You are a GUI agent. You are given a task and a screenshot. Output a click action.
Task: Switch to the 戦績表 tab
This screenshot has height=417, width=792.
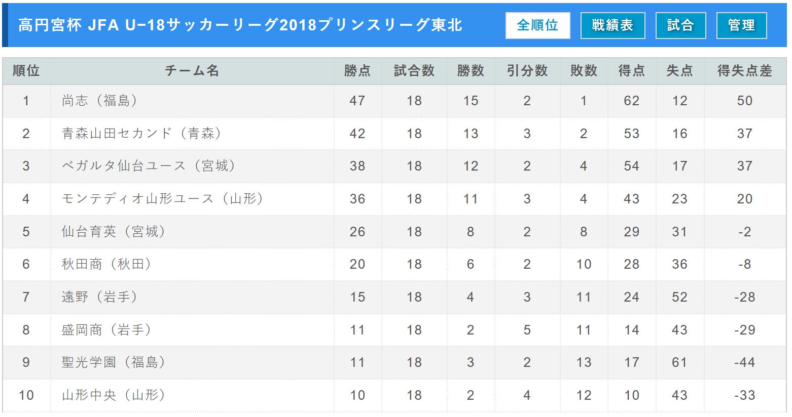point(613,25)
